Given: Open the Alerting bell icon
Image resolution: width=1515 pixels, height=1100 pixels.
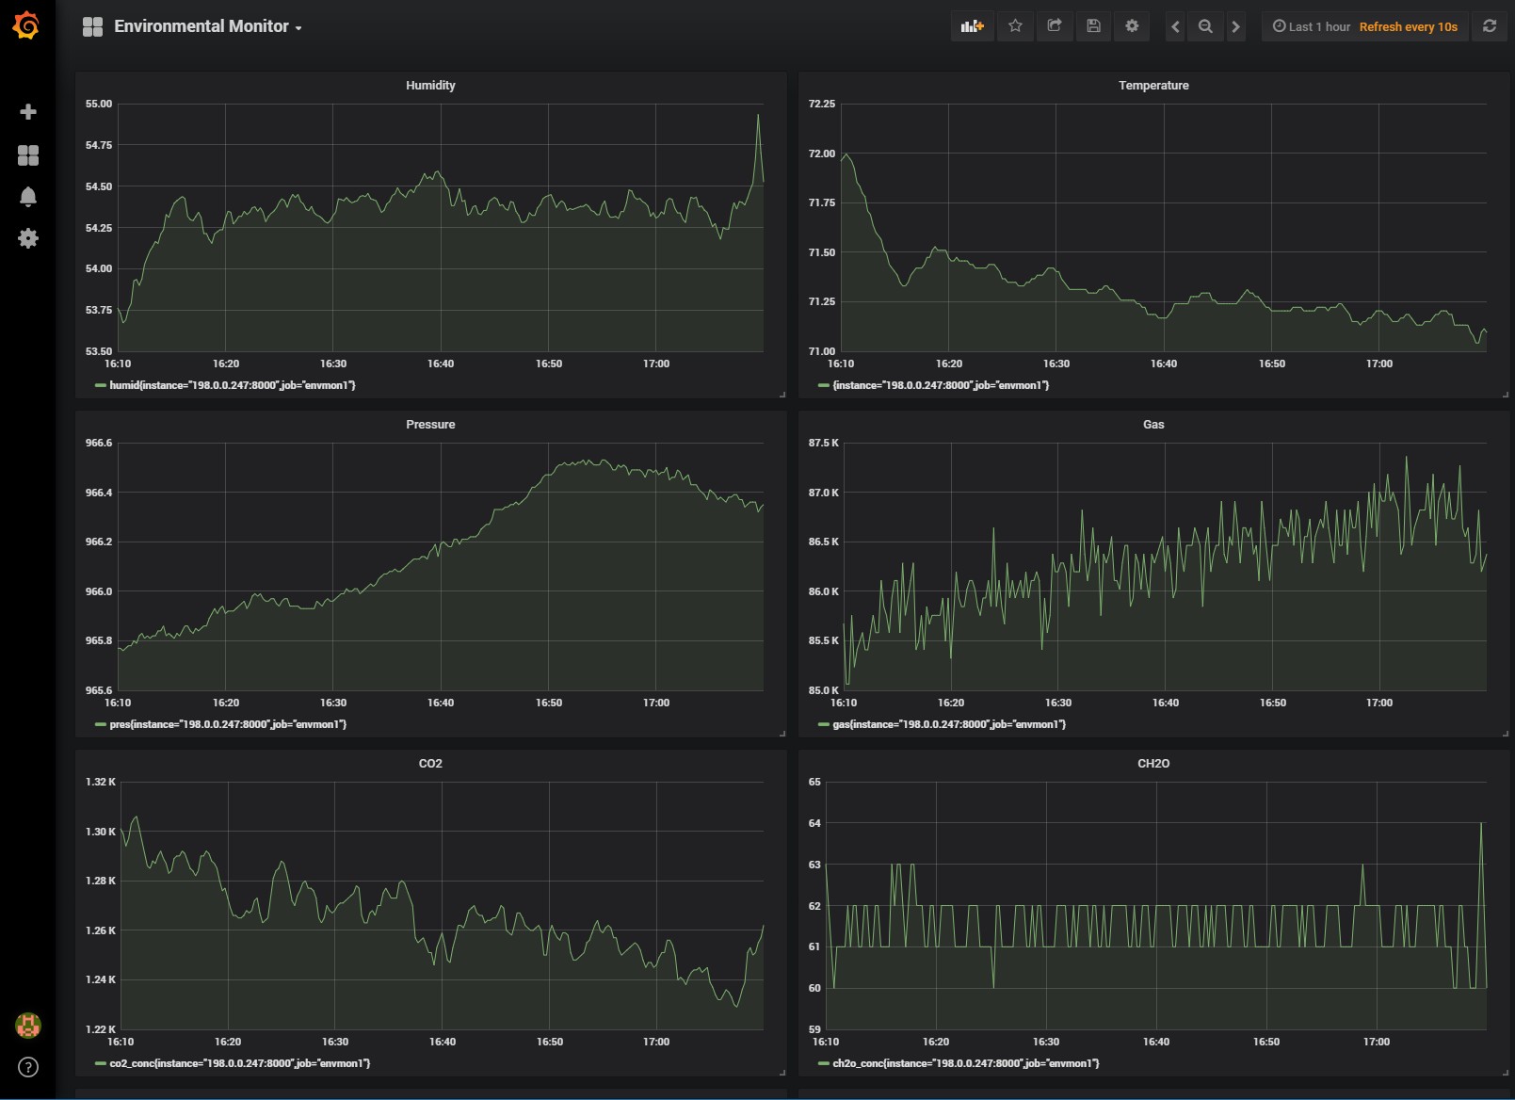Looking at the screenshot, I should 28,197.
